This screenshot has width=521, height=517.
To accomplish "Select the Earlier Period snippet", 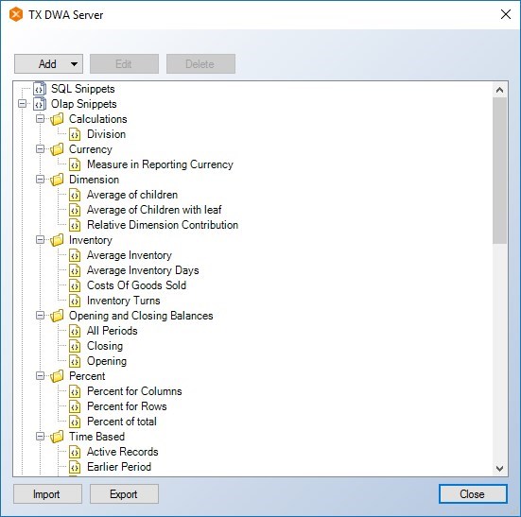I will tap(119, 467).
